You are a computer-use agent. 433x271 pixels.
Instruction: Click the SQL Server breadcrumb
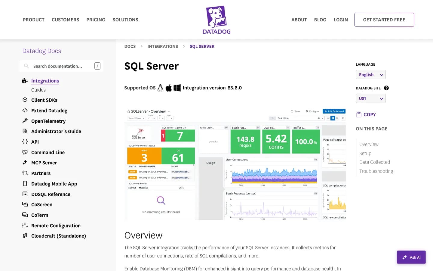(x=202, y=46)
